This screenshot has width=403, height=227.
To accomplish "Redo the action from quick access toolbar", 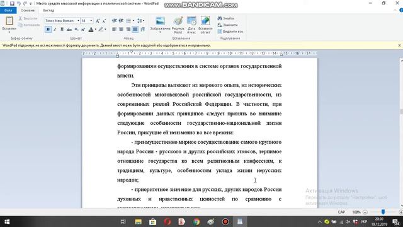I will click(x=25, y=4).
